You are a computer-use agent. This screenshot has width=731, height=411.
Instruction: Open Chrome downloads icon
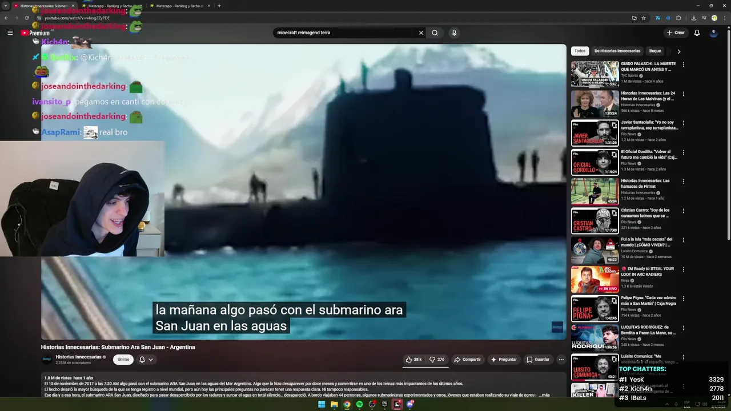[693, 18]
